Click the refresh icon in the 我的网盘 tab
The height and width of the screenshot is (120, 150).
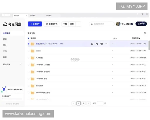(26, 15)
